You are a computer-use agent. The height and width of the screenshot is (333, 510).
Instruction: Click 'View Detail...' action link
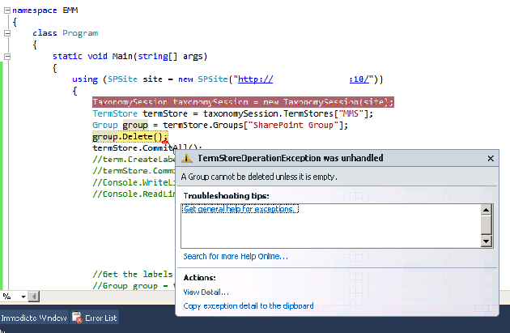(x=206, y=292)
